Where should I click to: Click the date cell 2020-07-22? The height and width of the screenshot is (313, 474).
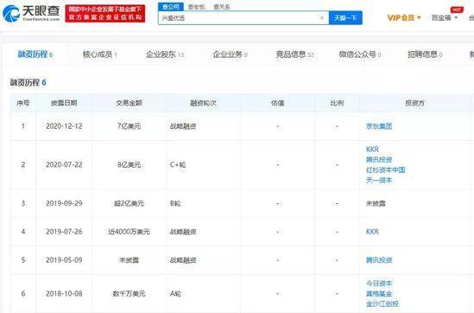64,164
